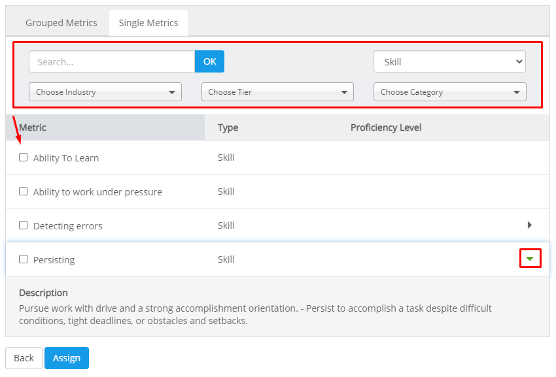556x377 pixels.
Task: Open the Choose Tier dropdown
Action: click(277, 92)
